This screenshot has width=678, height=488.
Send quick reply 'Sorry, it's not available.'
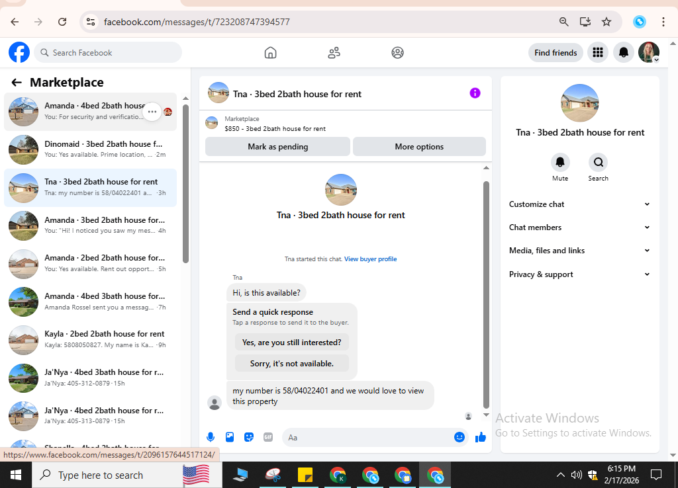(291, 363)
